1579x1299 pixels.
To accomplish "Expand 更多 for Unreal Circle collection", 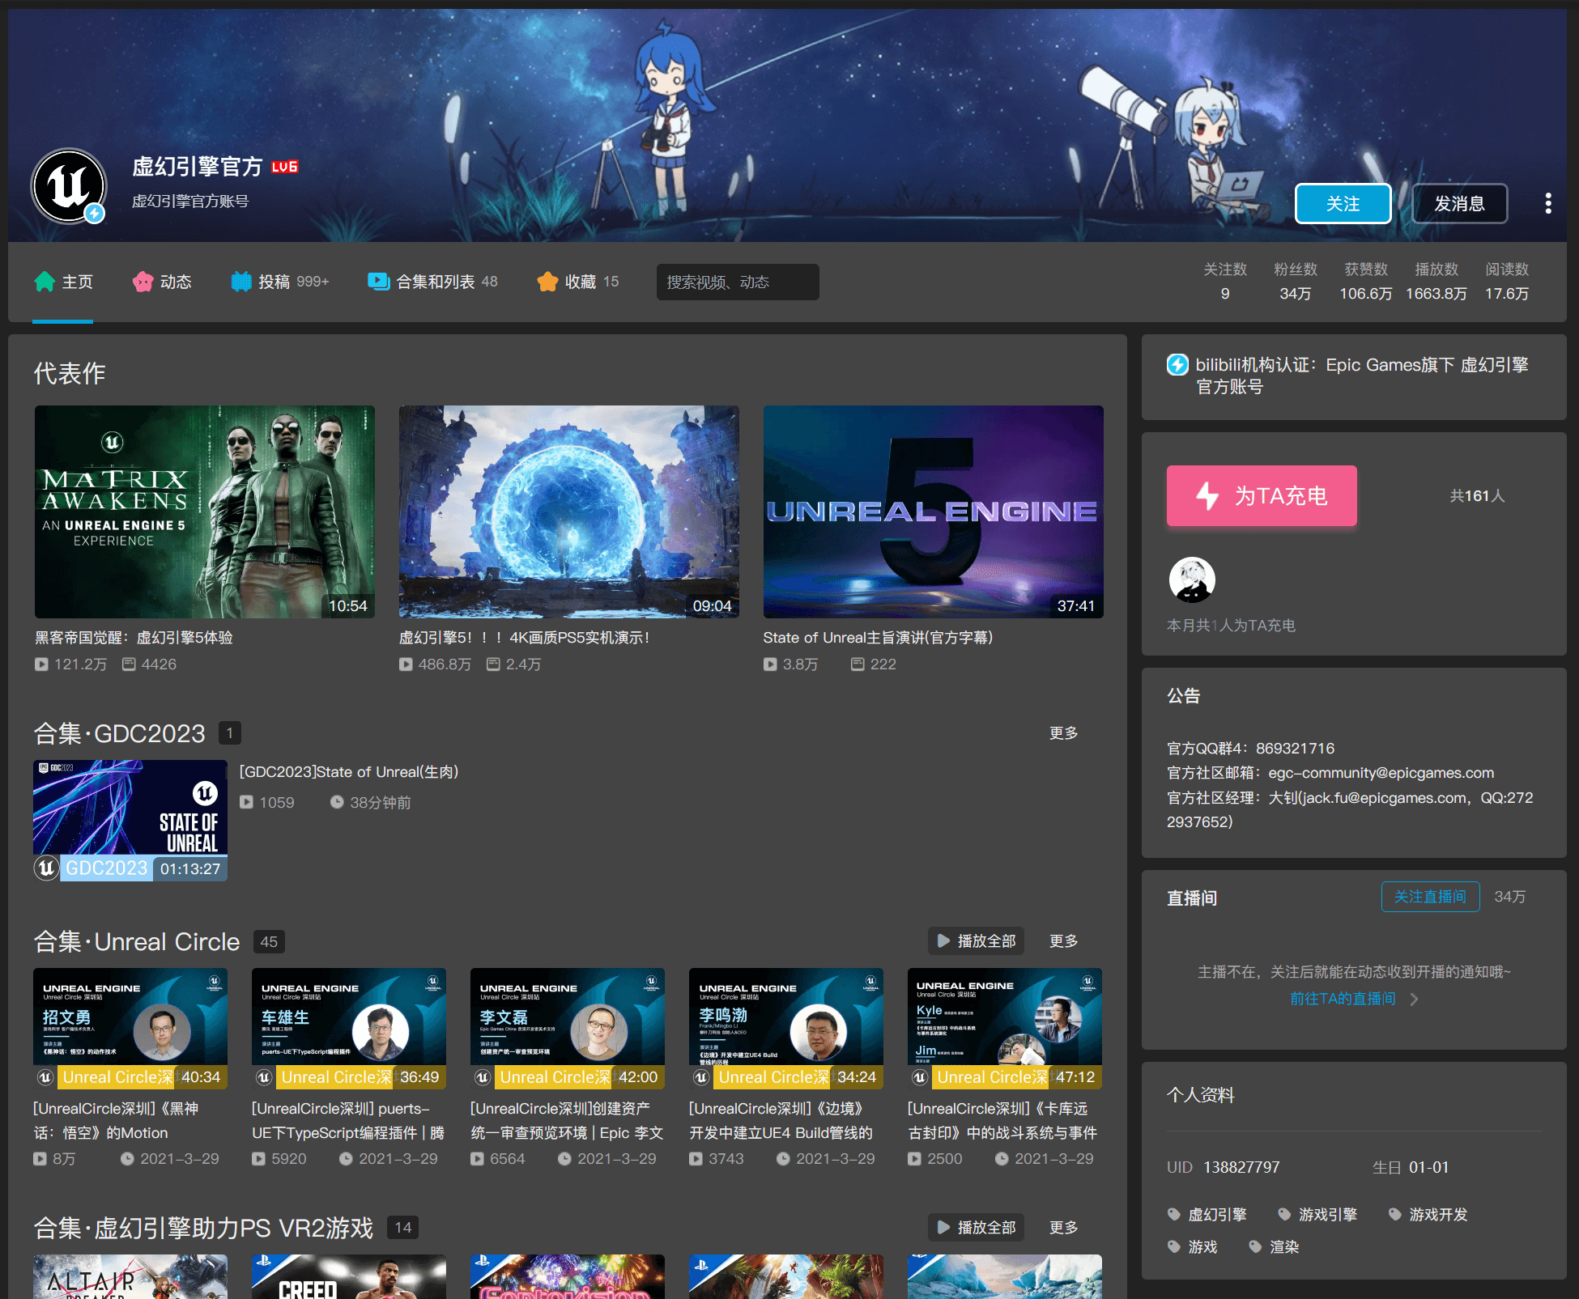I will click(1063, 940).
